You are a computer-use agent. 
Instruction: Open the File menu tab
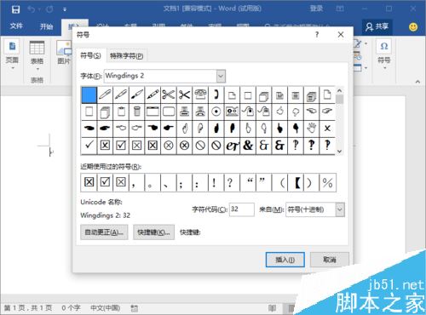16,26
